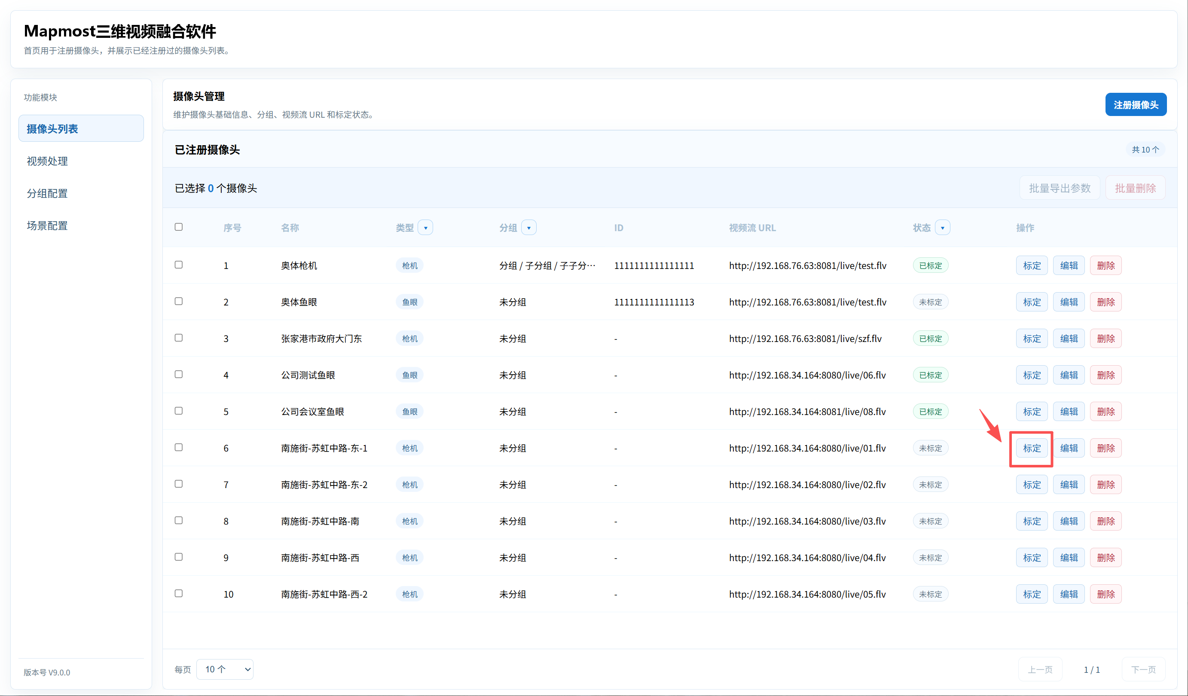This screenshot has height=696, width=1188.
Task: Delete the 公司会议室鱼眼 camera
Action: tap(1106, 412)
